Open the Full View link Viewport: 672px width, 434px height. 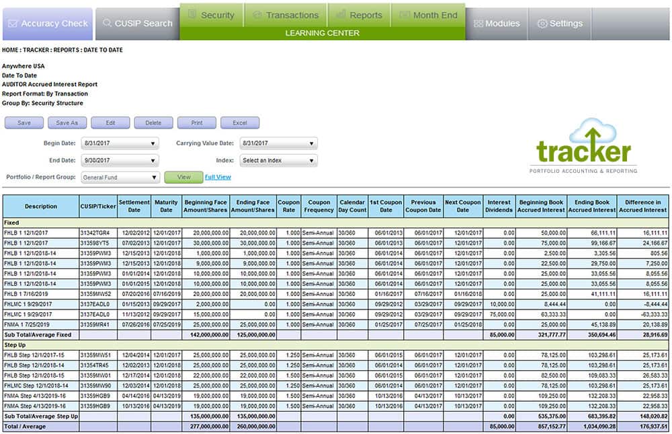pyautogui.click(x=218, y=178)
